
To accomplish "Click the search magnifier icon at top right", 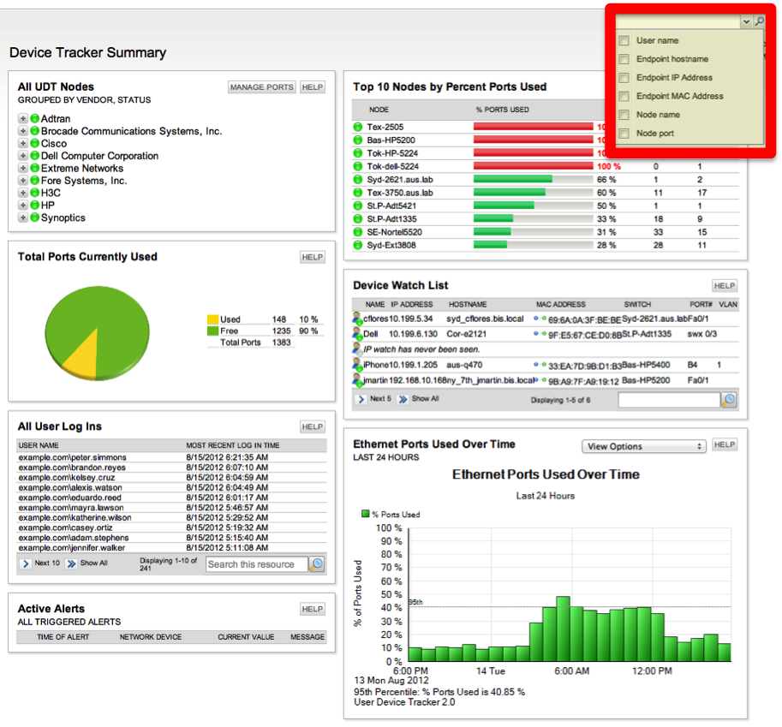I will pos(759,21).
